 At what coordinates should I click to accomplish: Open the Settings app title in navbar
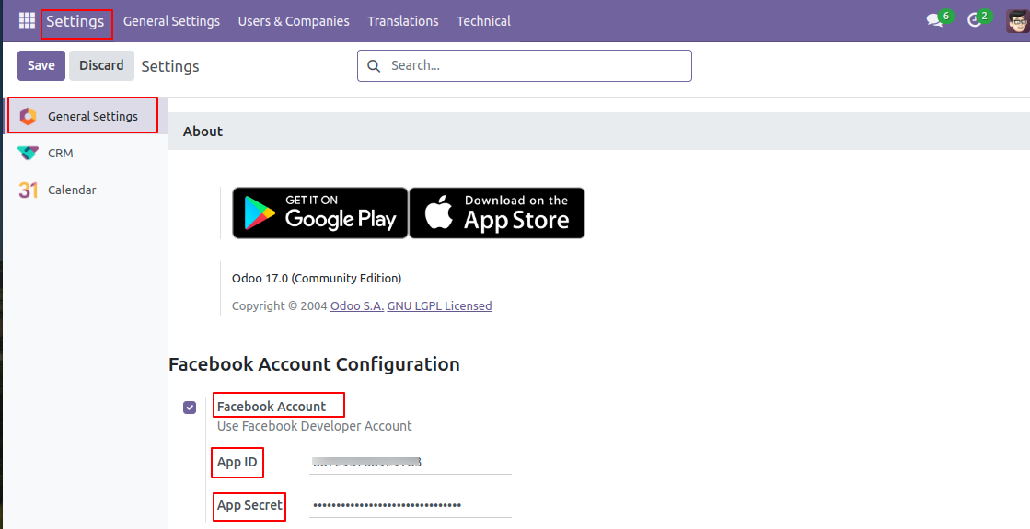75,21
